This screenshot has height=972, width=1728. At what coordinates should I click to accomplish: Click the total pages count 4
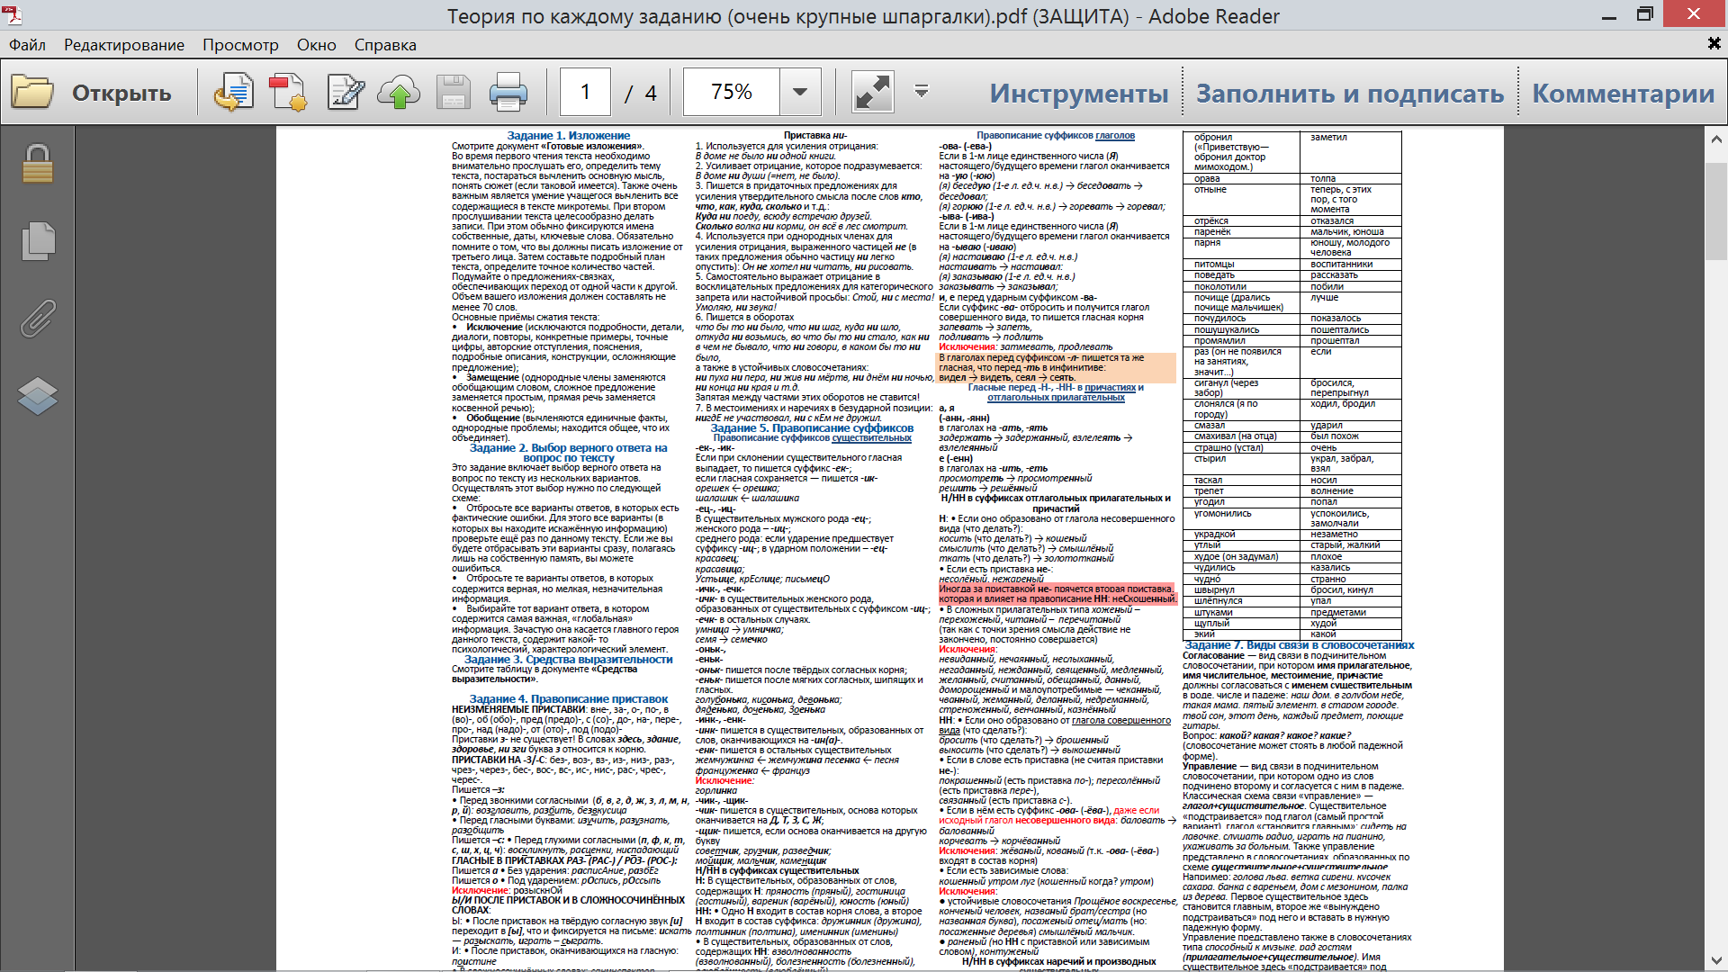[651, 93]
